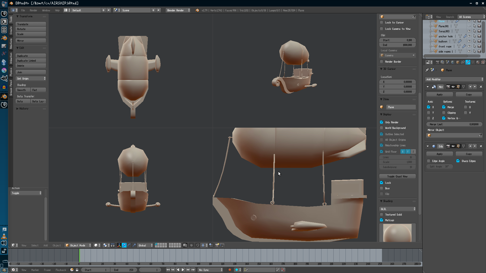This screenshot has width=486, height=273.
Task: Open the Render properties tab camera icon
Action: pyautogui.click(x=437, y=62)
